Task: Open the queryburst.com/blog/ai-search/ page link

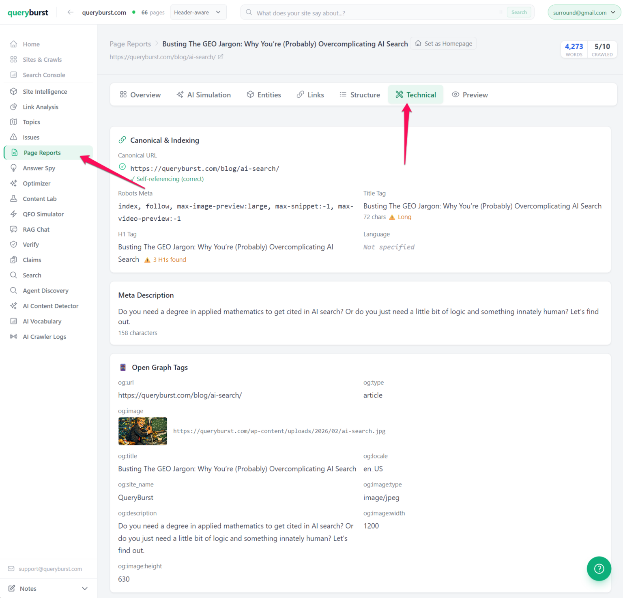Action: tap(163, 57)
